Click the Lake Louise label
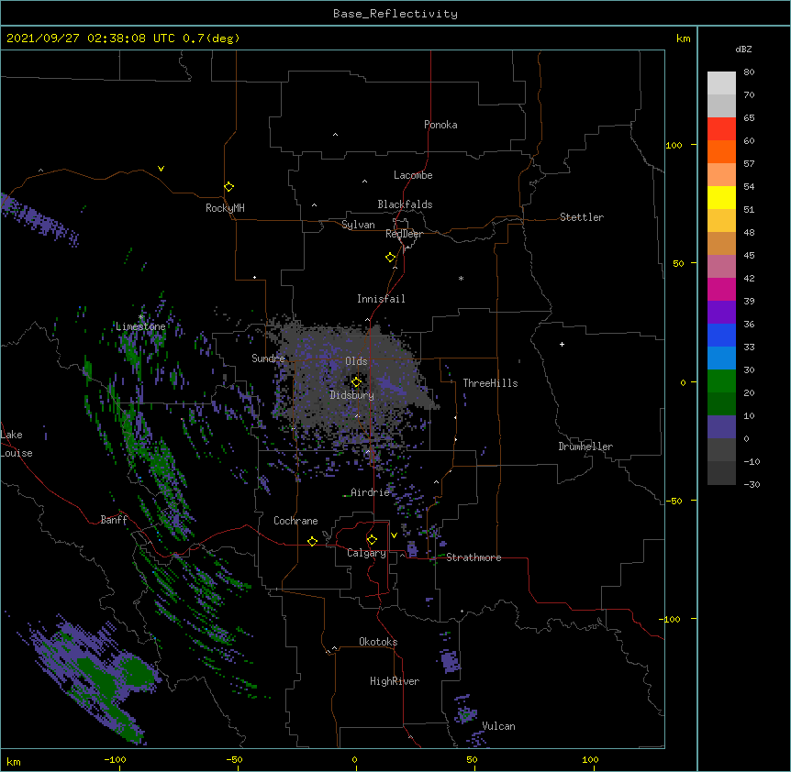This screenshot has width=791, height=772. pos(17,444)
